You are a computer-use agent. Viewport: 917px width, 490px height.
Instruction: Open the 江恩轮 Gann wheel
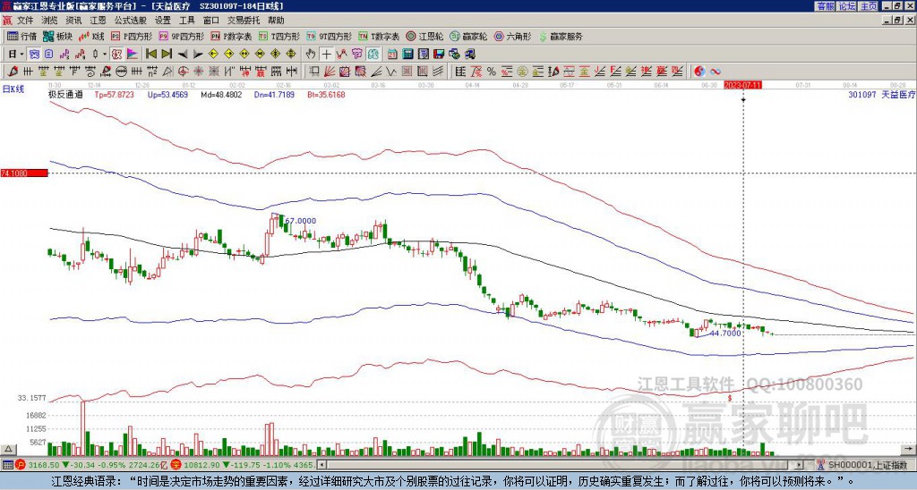[424, 36]
